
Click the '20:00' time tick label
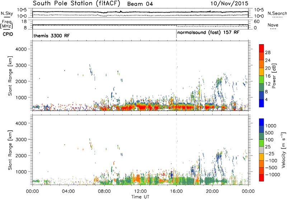(x=212, y=191)
